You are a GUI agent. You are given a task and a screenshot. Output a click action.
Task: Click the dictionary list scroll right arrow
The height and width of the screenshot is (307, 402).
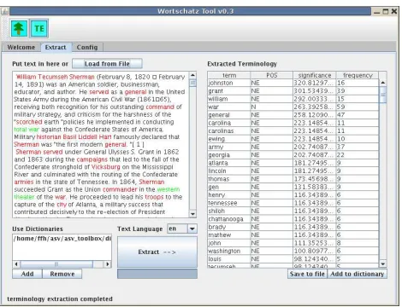point(108,264)
